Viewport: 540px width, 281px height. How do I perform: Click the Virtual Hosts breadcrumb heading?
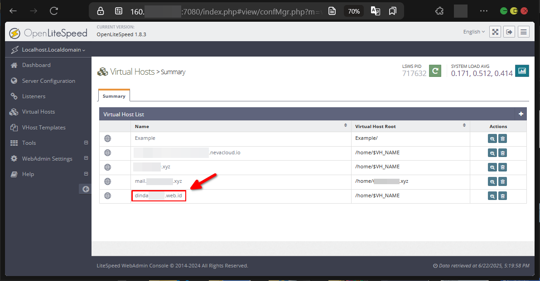[132, 71]
